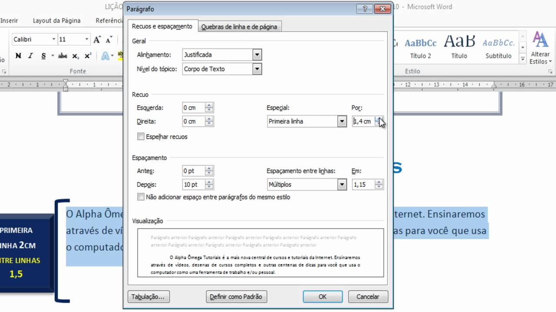Apply underline (S) formatting

[x=43, y=56]
